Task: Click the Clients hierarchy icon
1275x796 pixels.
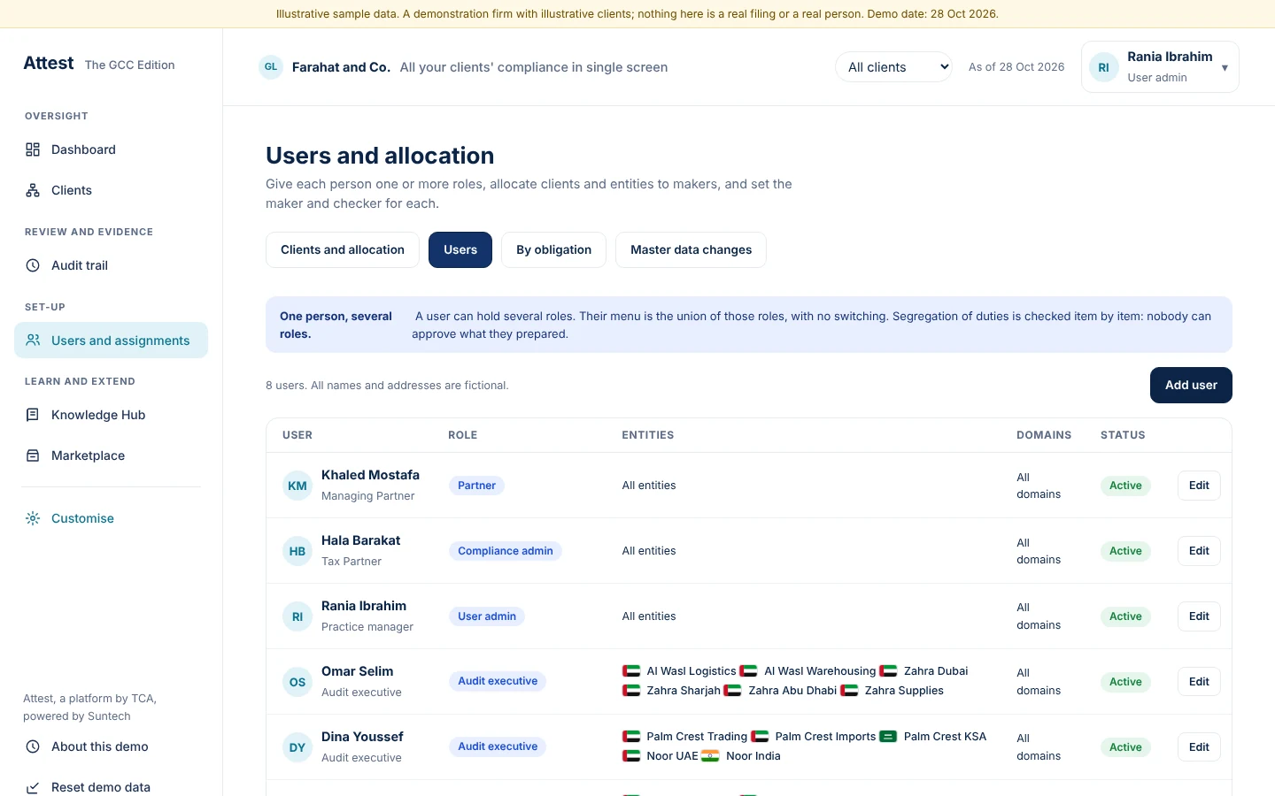Action: 33,190
